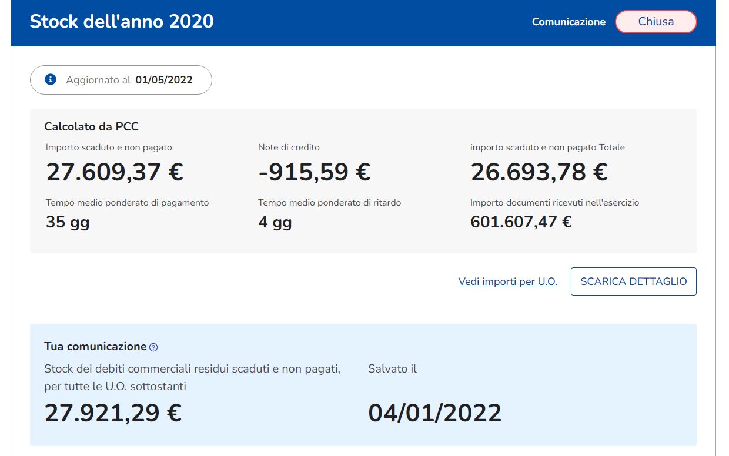Click the saved date 04/01/2022
The width and height of the screenshot is (729, 456).
pyautogui.click(x=434, y=413)
